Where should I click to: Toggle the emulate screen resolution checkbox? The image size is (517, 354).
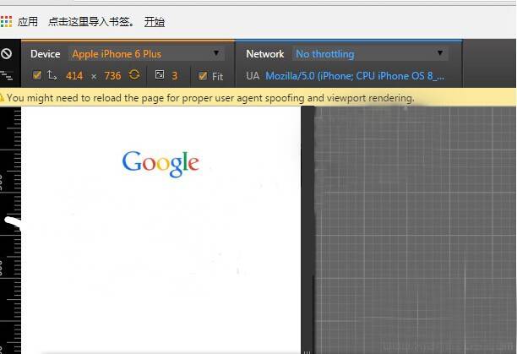37,75
